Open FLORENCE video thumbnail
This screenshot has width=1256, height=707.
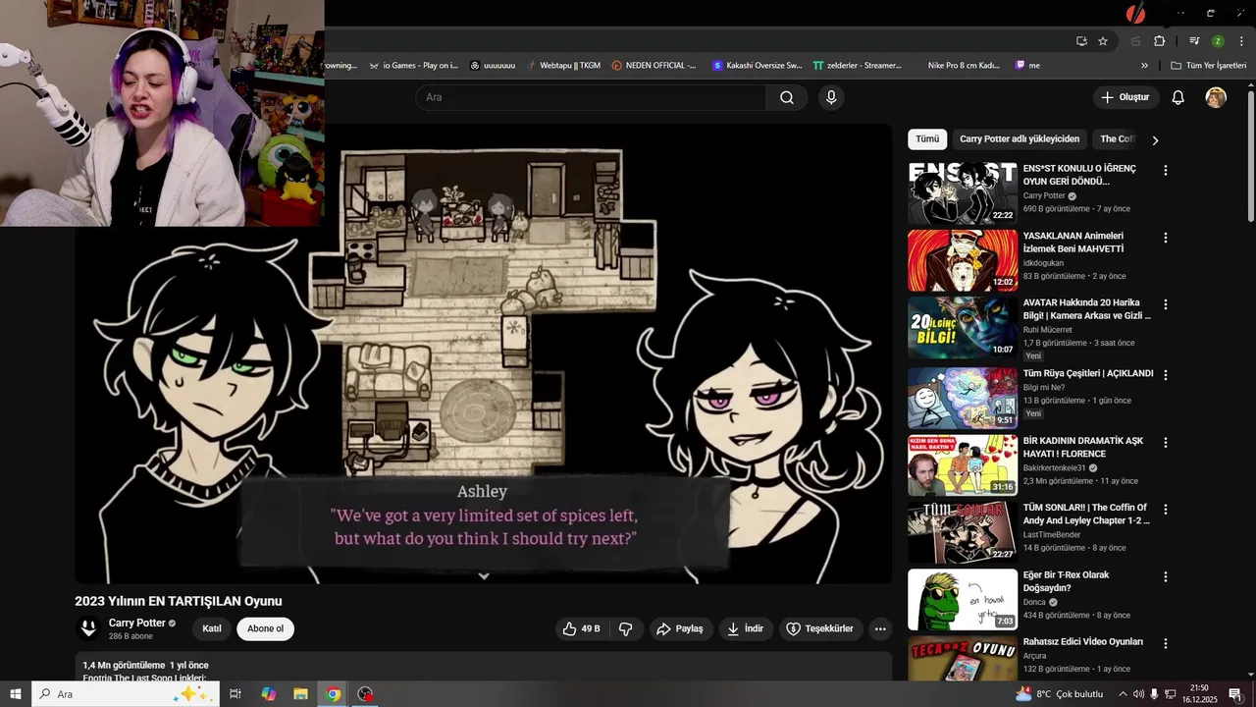click(x=963, y=465)
